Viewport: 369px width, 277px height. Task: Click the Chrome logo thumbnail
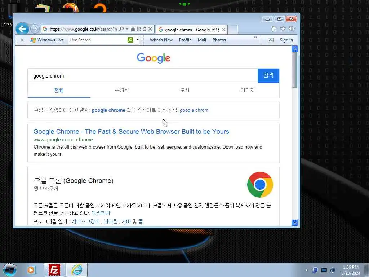click(260, 185)
